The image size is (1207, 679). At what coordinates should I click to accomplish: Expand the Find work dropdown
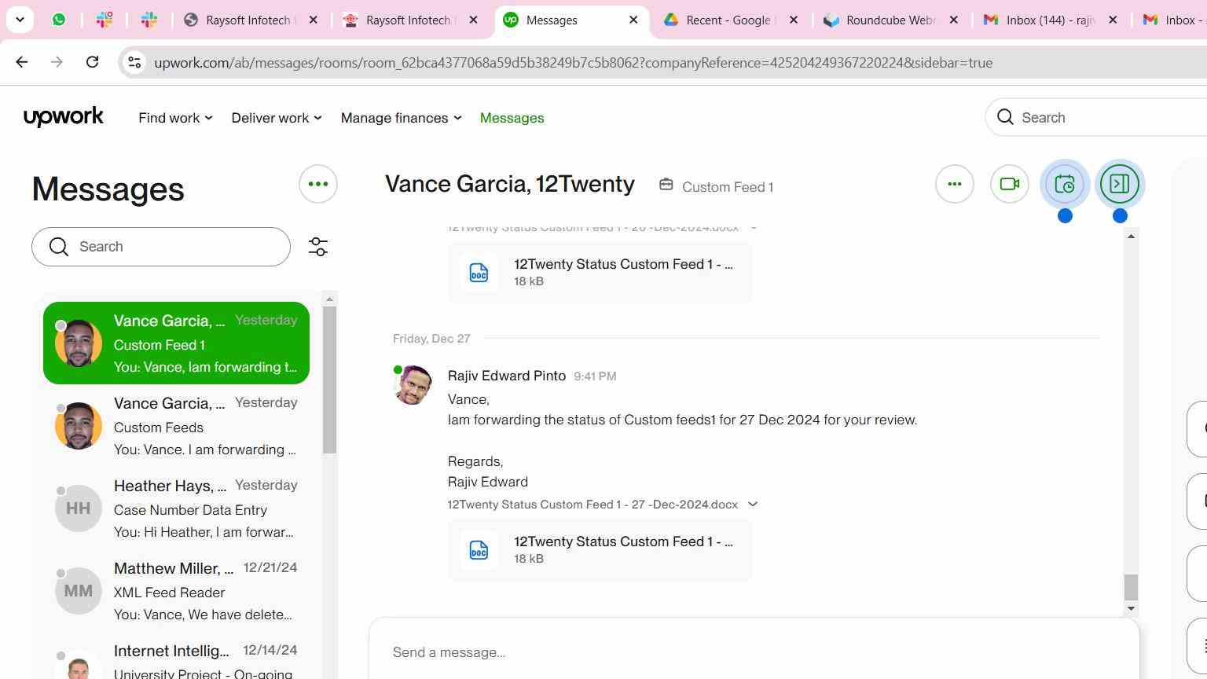[x=175, y=118]
